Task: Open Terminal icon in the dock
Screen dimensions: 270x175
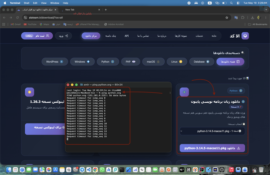Action: point(122,170)
